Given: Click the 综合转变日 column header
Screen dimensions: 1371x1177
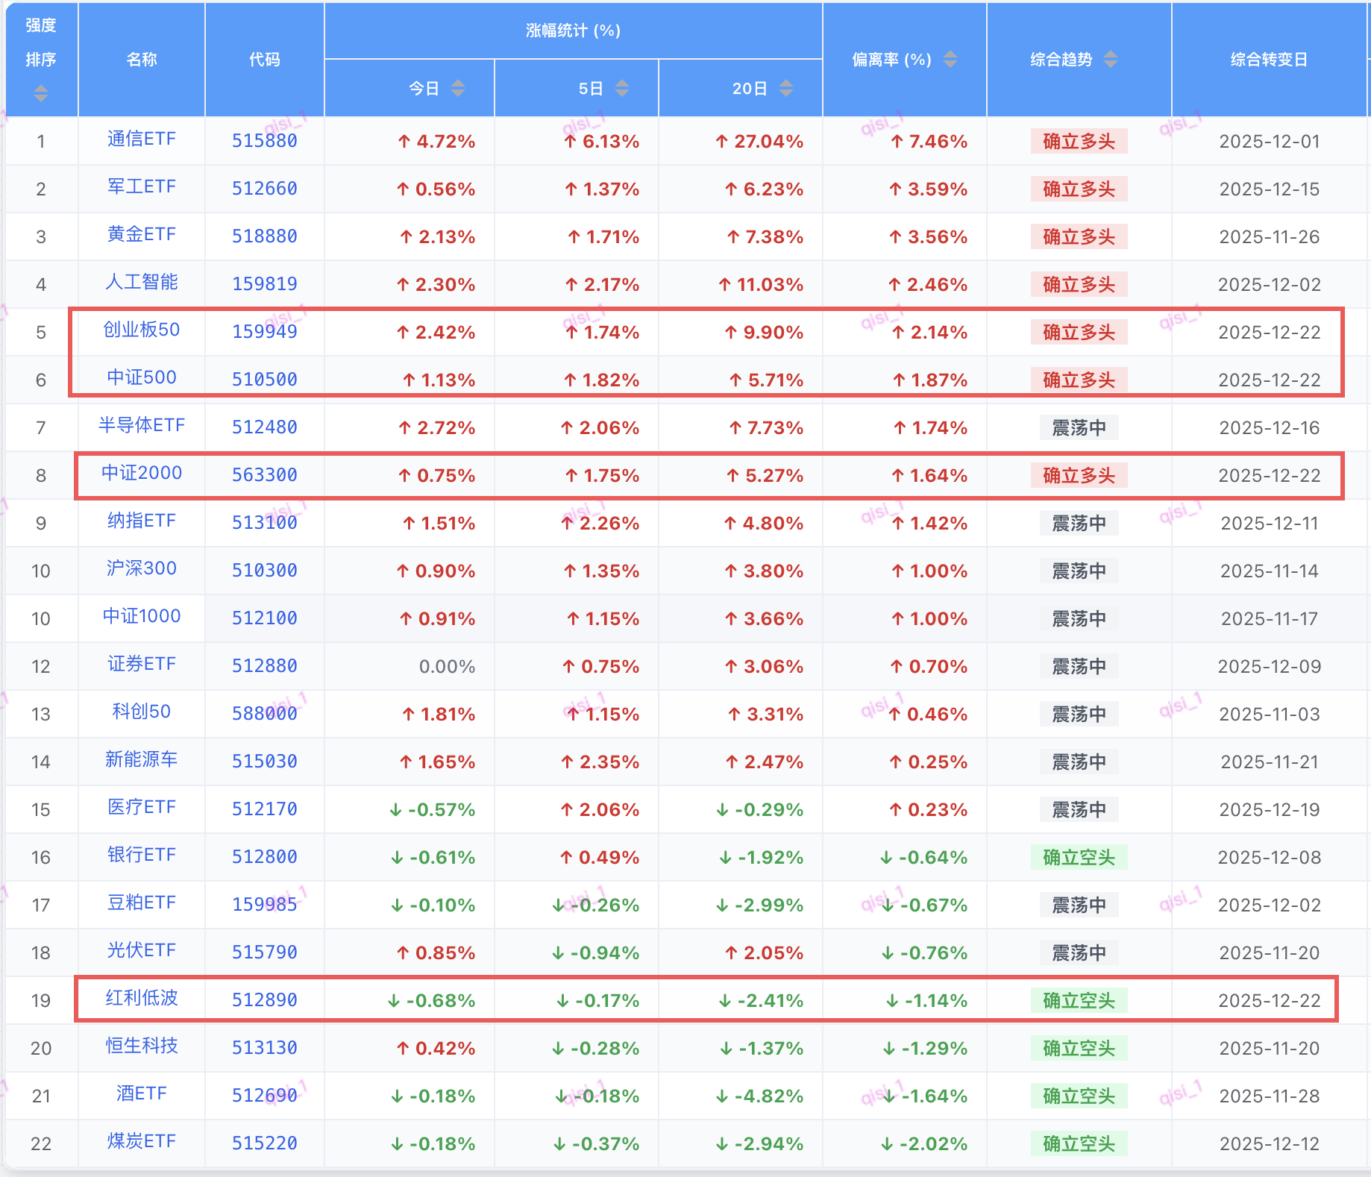Looking at the screenshot, I should pos(1269,60).
